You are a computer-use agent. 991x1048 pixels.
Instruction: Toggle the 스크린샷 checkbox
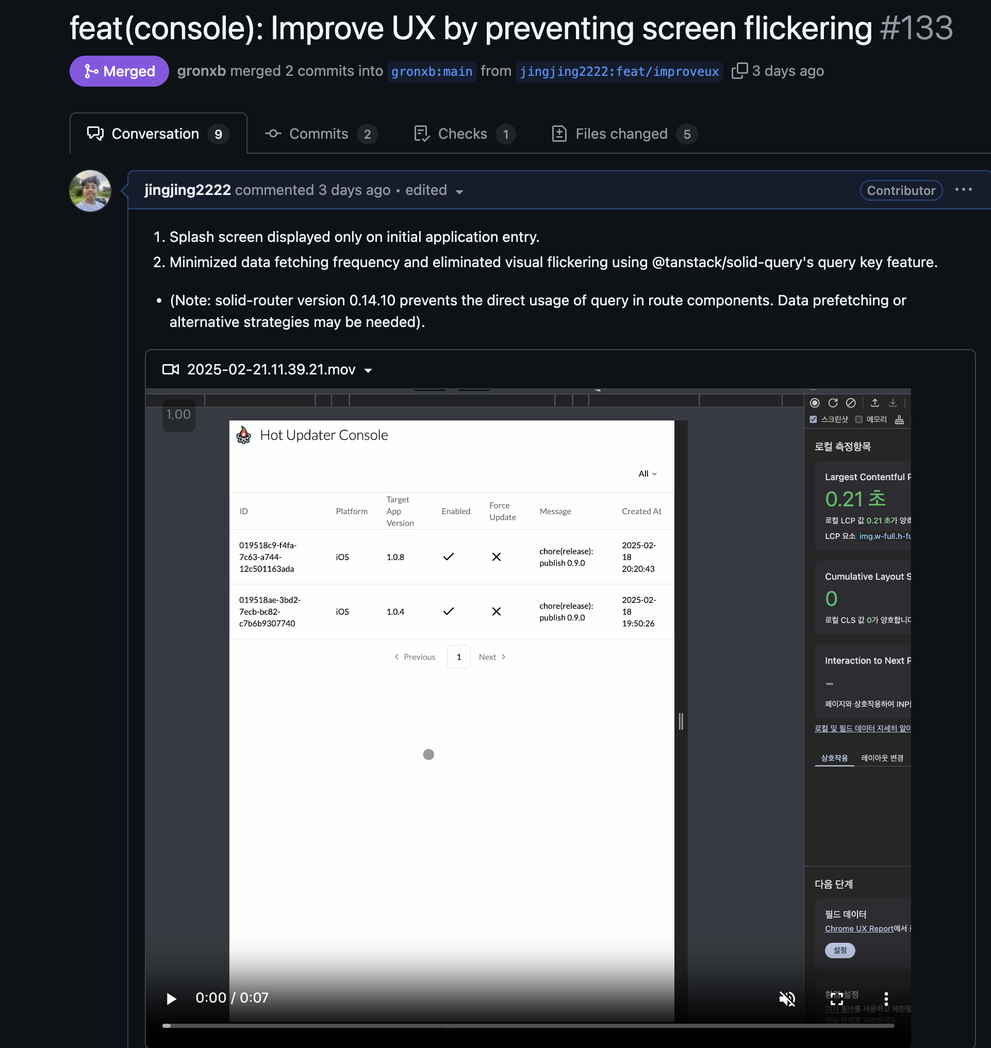click(x=814, y=420)
